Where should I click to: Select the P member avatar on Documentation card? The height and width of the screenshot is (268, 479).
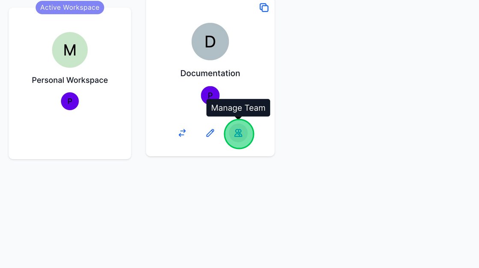click(x=210, y=95)
